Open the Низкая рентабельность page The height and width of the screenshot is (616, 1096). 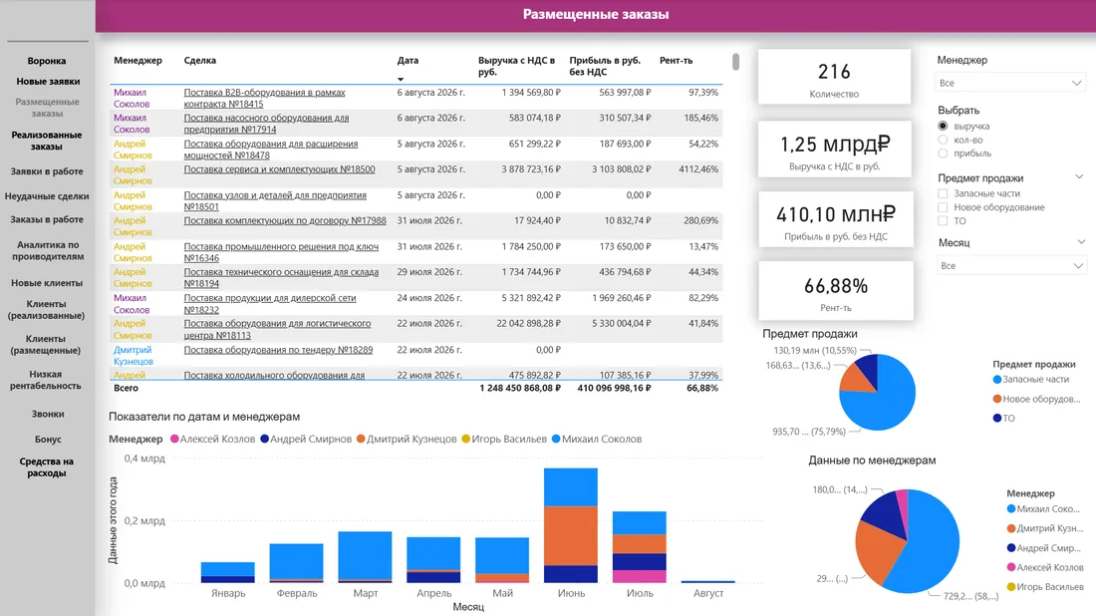(46, 380)
